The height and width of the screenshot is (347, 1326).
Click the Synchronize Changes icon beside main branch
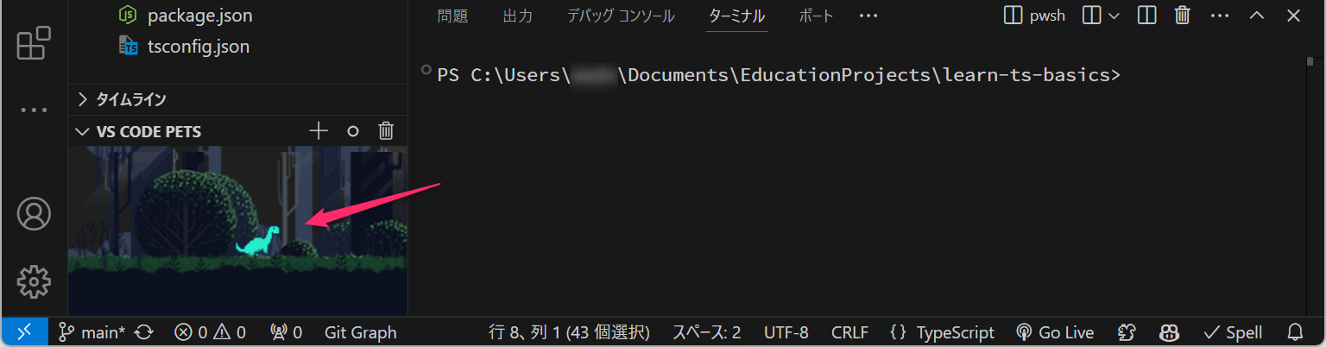click(144, 332)
